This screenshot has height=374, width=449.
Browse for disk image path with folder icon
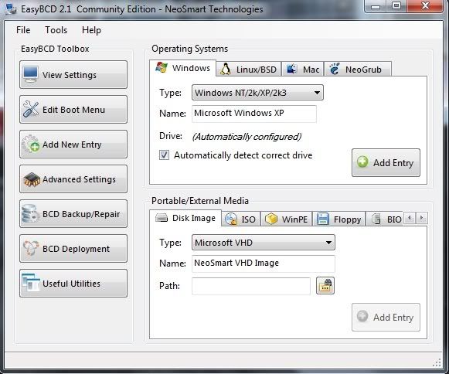point(325,285)
